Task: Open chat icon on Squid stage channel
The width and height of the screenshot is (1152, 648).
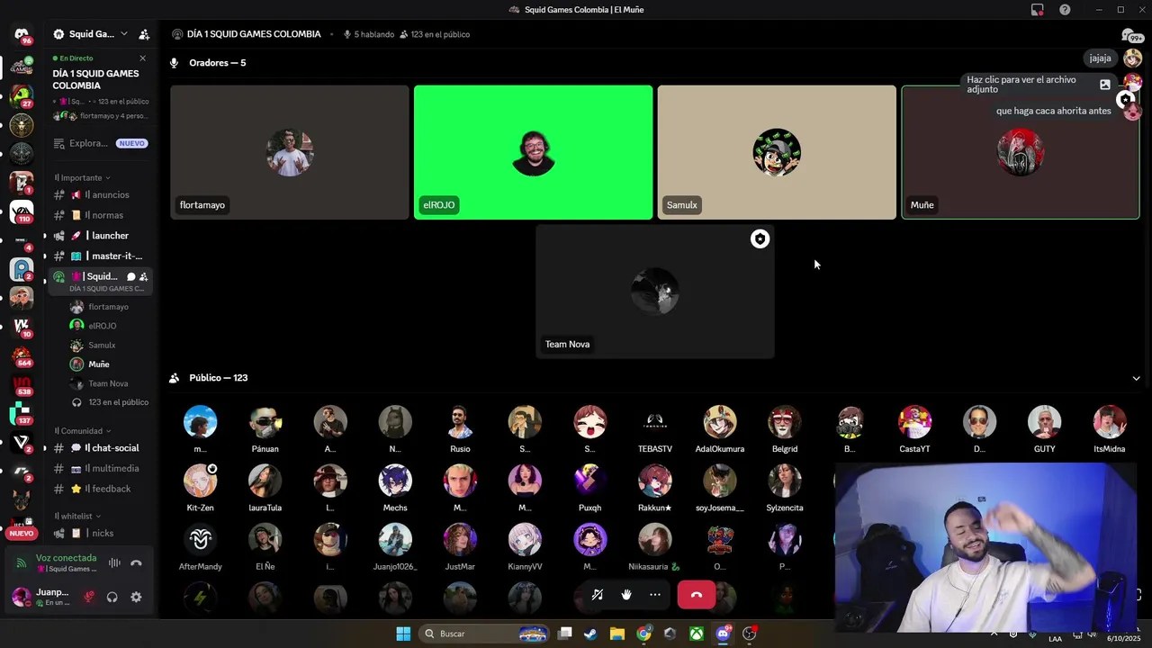Action: tap(130, 276)
